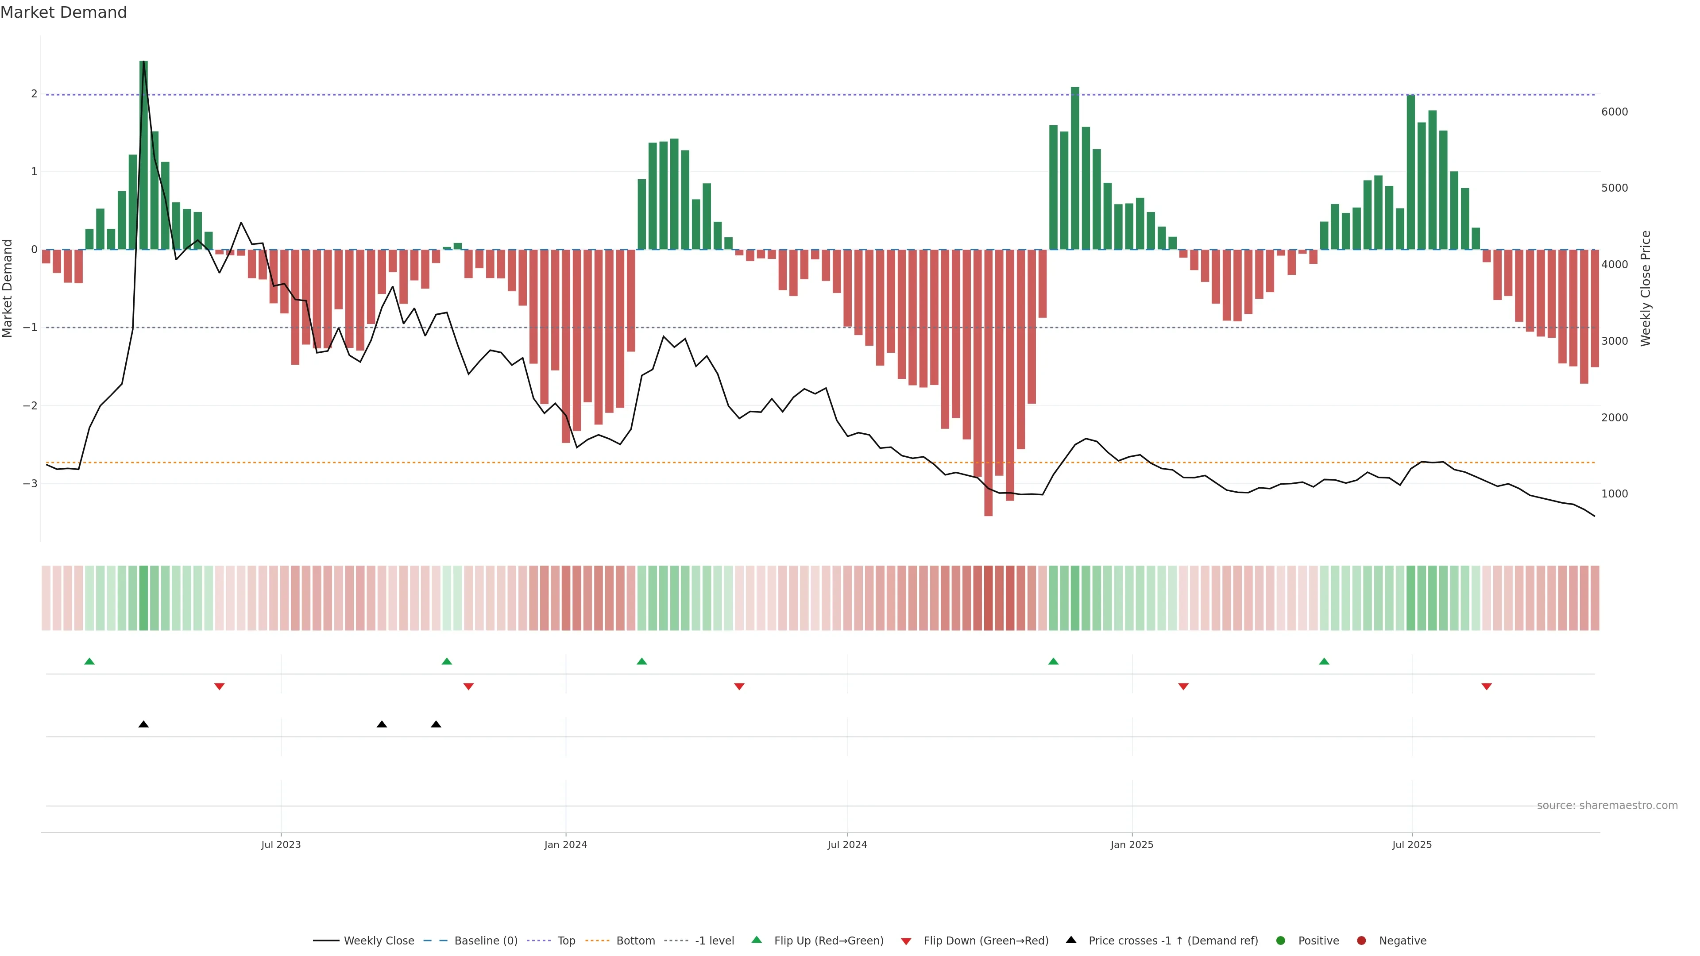Image resolution: width=1700 pixels, height=956 pixels.
Task: Click the source: sharemaestro.com text
Action: tap(1607, 805)
